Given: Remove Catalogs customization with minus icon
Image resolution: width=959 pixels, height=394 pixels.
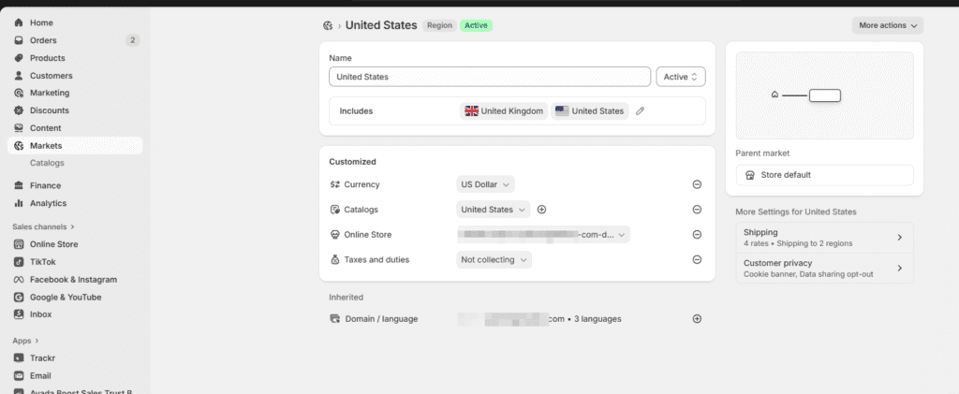Looking at the screenshot, I should 697,210.
